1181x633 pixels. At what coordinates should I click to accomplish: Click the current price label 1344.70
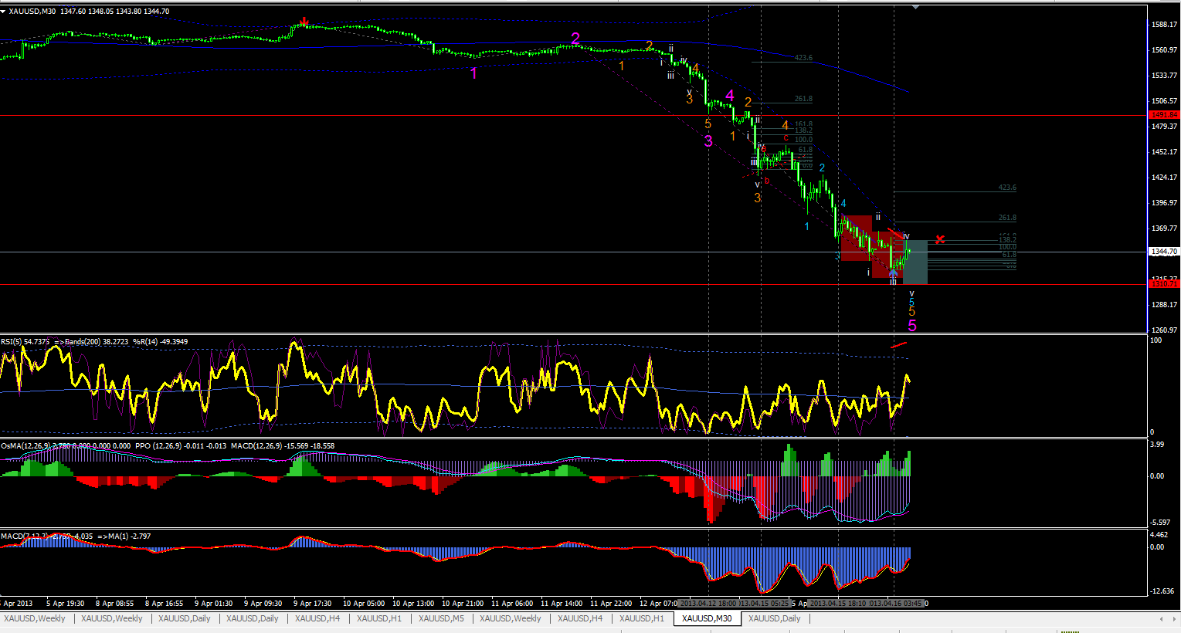[1164, 252]
